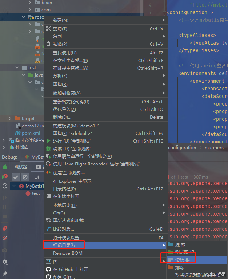This screenshot has width=228, height=279.
Task: Click the bug icon beside 调试 全部测试
Action: [x=48, y=148]
